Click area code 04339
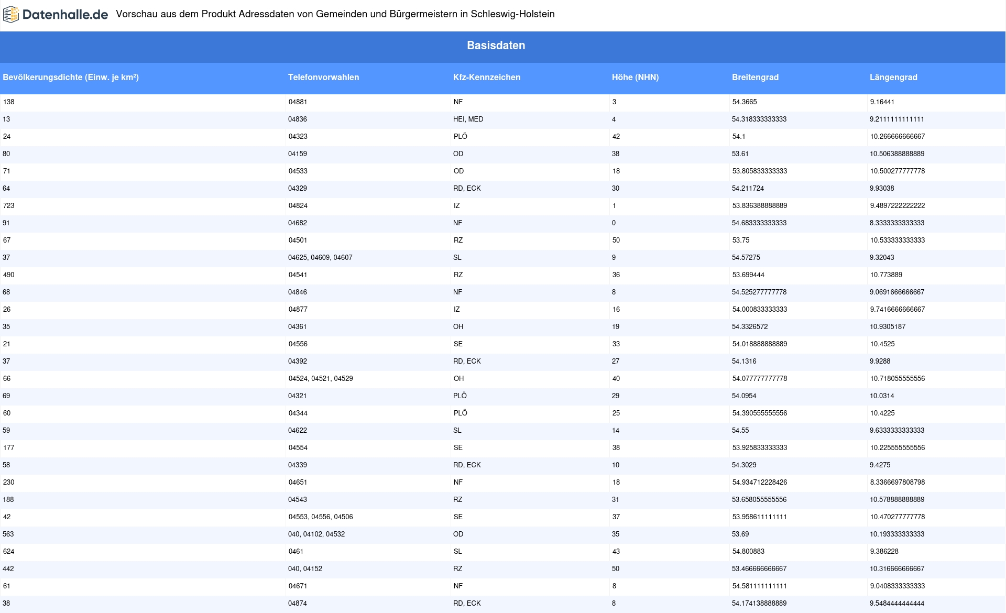The height and width of the screenshot is (613, 1006). pos(298,465)
